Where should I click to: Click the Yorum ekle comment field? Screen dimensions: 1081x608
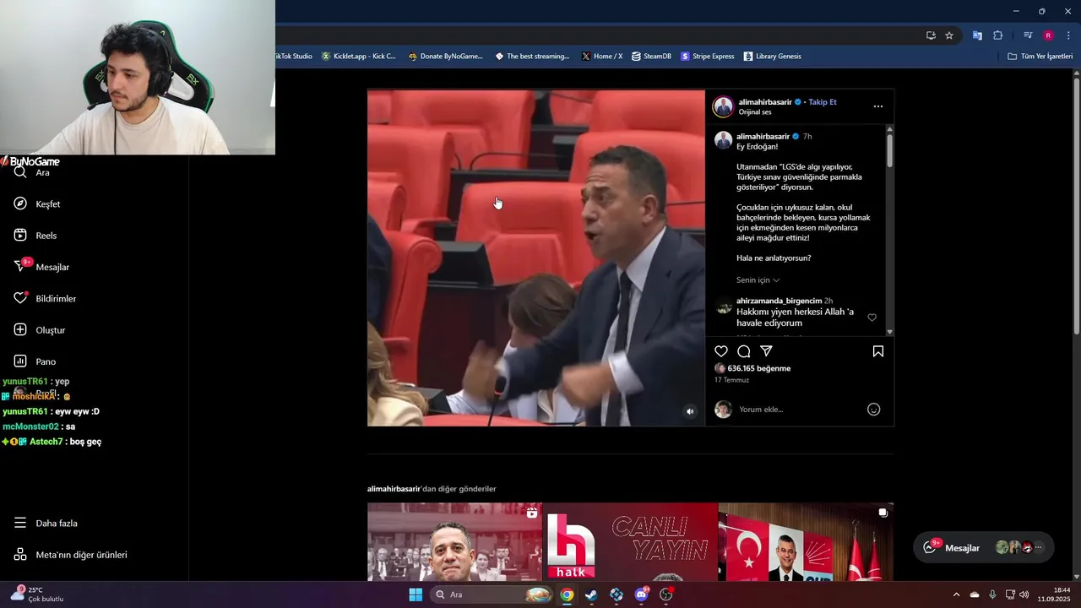tap(799, 410)
